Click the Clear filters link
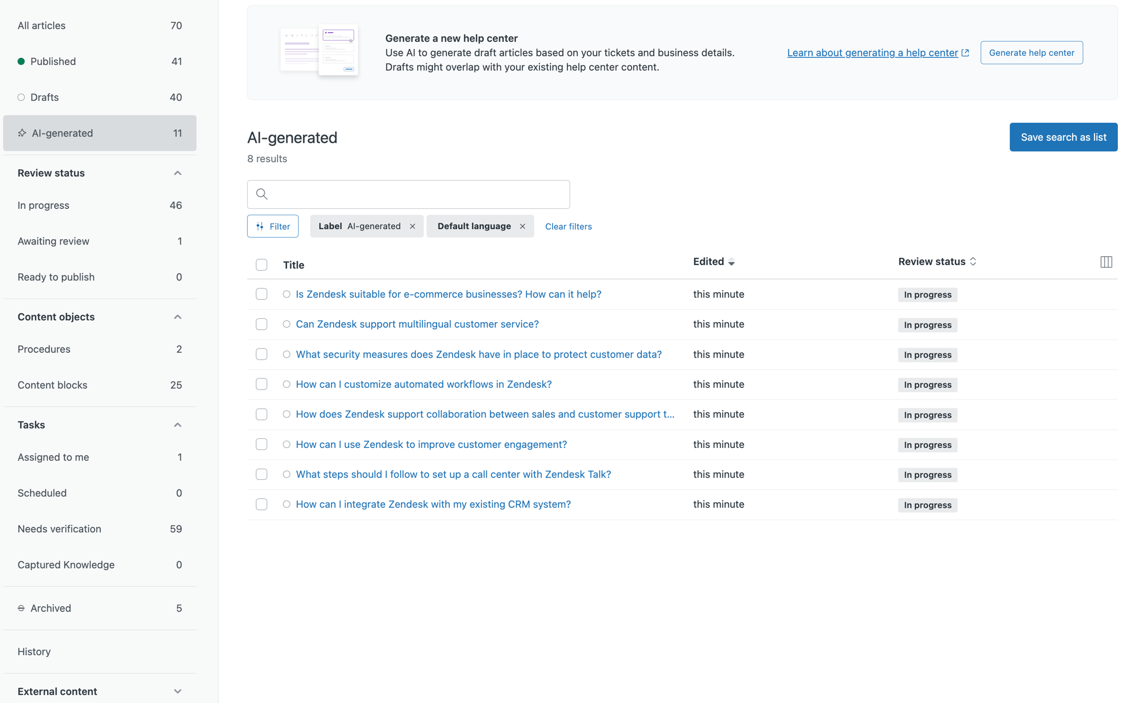 pyautogui.click(x=568, y=226)
